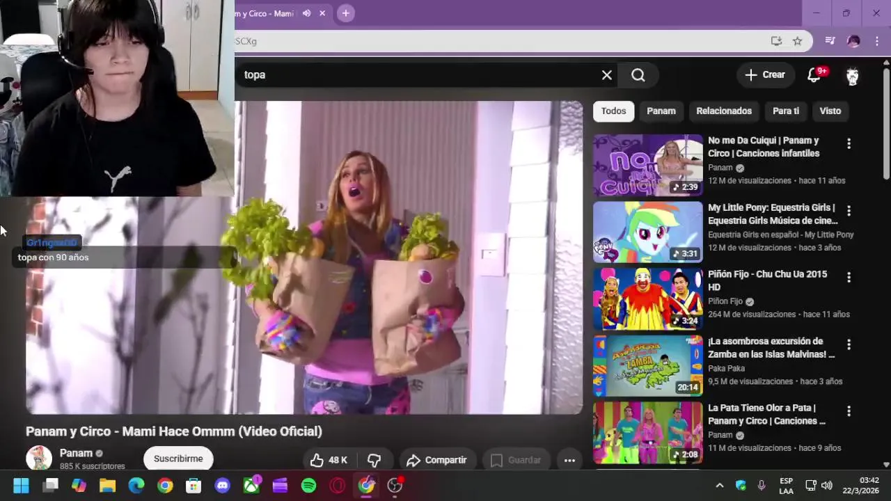Bookmark this page with the star icon
This screenshot has height=501, width=891.
point(798,41)
